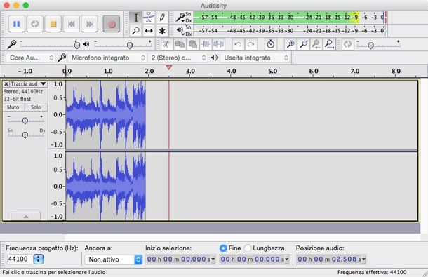The image size is (428, 277).
Task: Solo the track with Solo button
Action: pyautogui.click(x=36, y=107)
